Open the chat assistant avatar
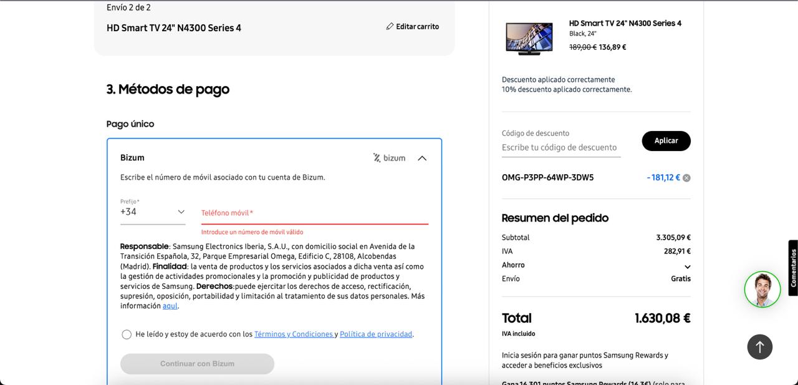Screen dimensions: 798x385 pos(762,290)
